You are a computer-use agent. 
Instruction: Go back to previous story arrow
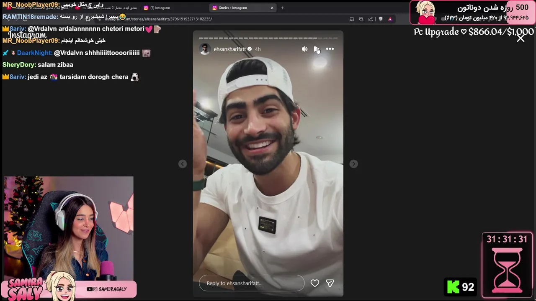pos(183,164)
